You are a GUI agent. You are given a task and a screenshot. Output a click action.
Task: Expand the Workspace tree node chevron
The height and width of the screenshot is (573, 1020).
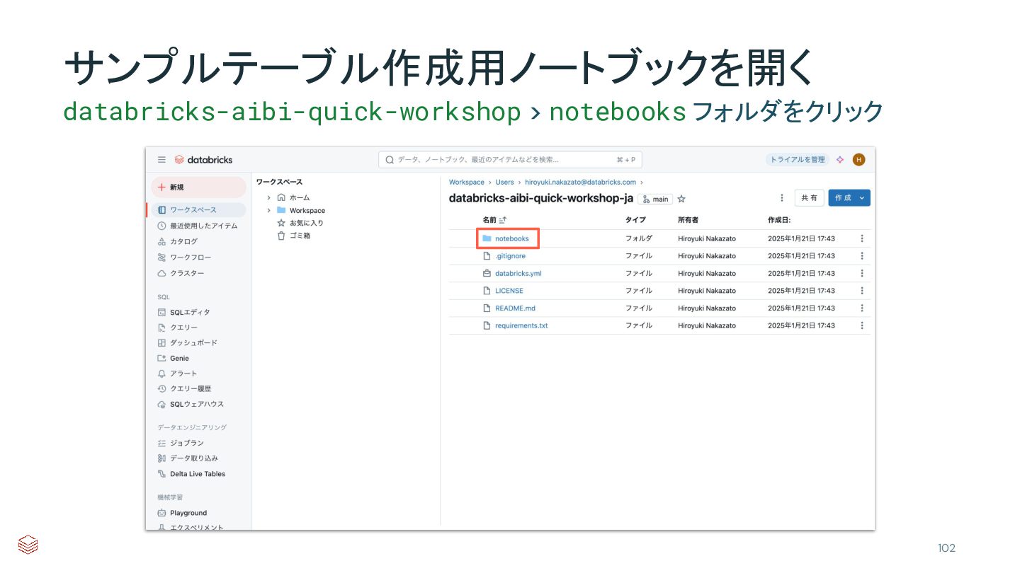pos(268,210)
